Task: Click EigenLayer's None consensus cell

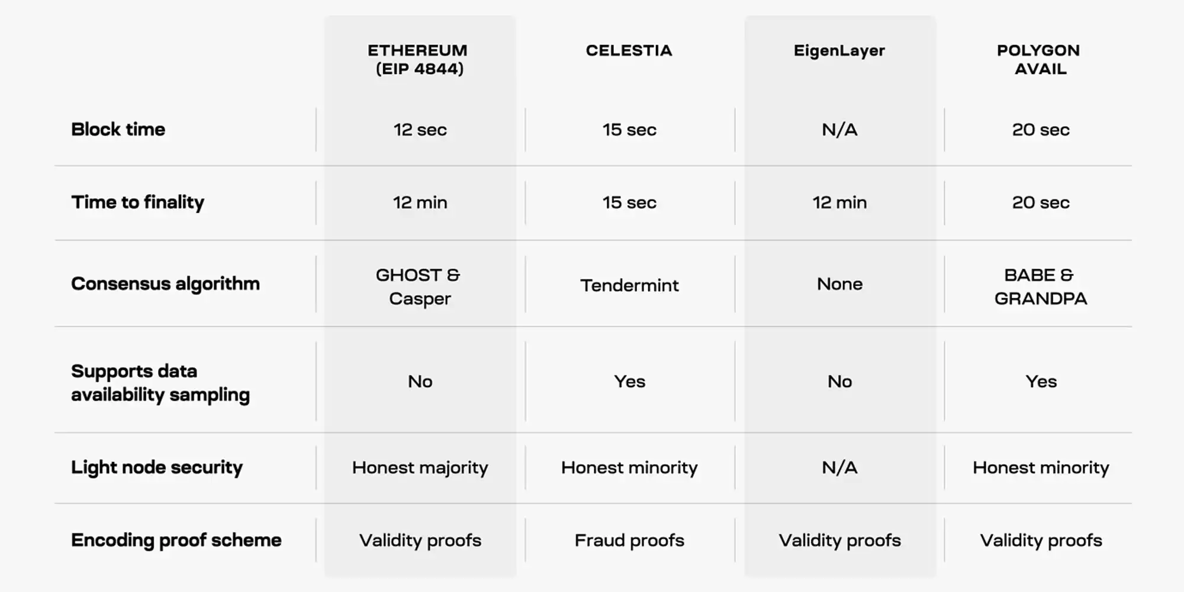Action: pos(839,284)
